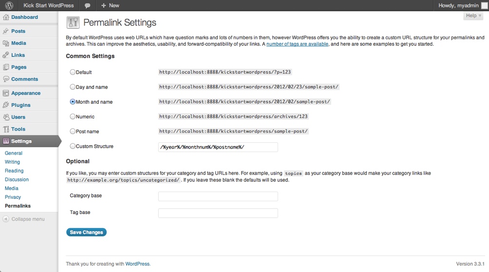Open the comments bubble icon in admin bar

coord(87,5)
